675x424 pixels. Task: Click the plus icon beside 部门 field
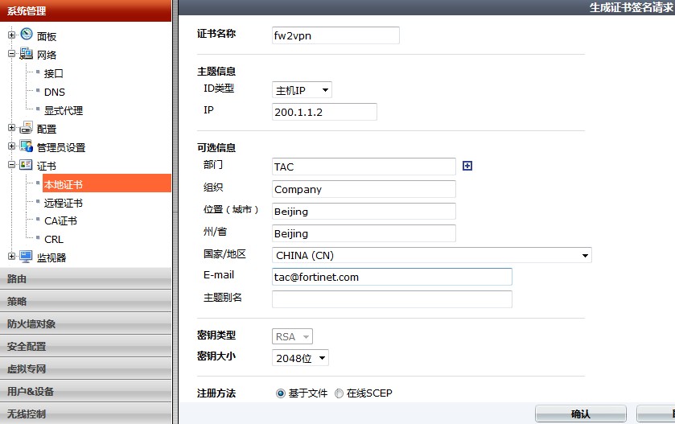pyautogui.click(x=467, y=166)
